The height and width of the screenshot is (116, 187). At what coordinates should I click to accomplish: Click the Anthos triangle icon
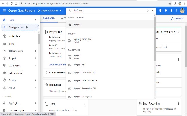(4, 87)
